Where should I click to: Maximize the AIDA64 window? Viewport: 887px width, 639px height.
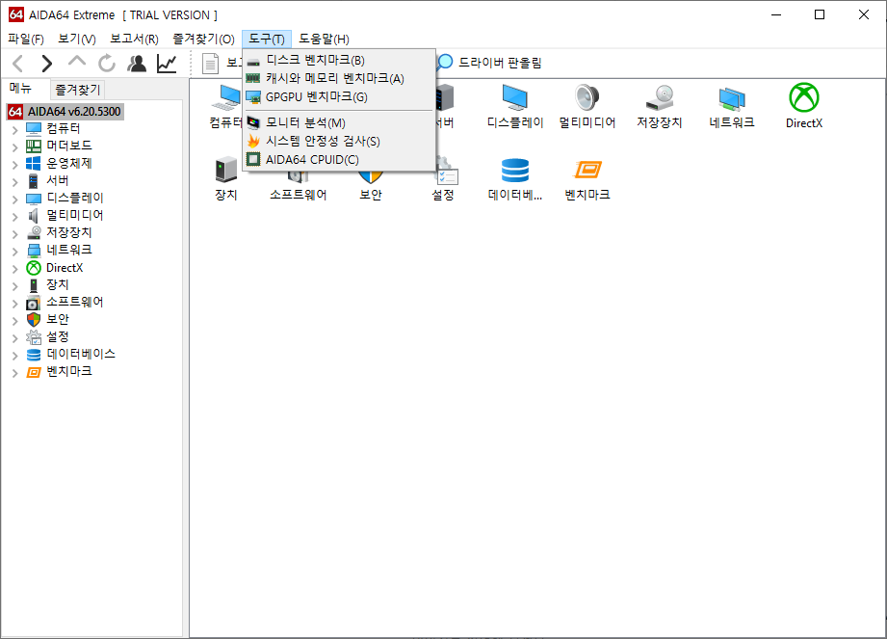click(820, 14)
